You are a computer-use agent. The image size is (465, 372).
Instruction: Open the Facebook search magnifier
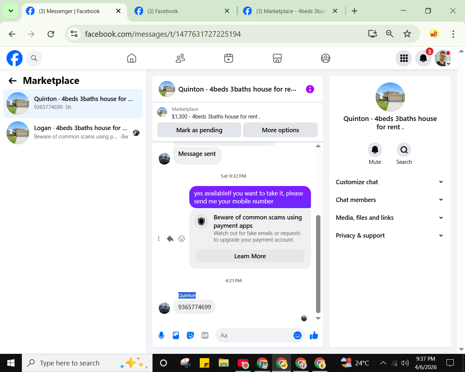(34, 58)
